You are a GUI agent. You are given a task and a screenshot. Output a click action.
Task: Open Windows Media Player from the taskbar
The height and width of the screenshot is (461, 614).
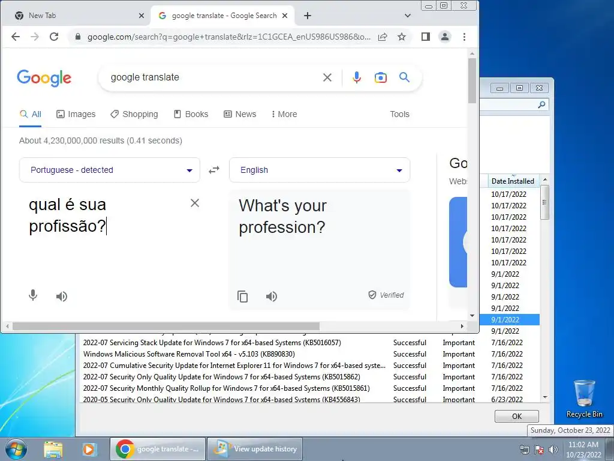(x=89, y=449)
